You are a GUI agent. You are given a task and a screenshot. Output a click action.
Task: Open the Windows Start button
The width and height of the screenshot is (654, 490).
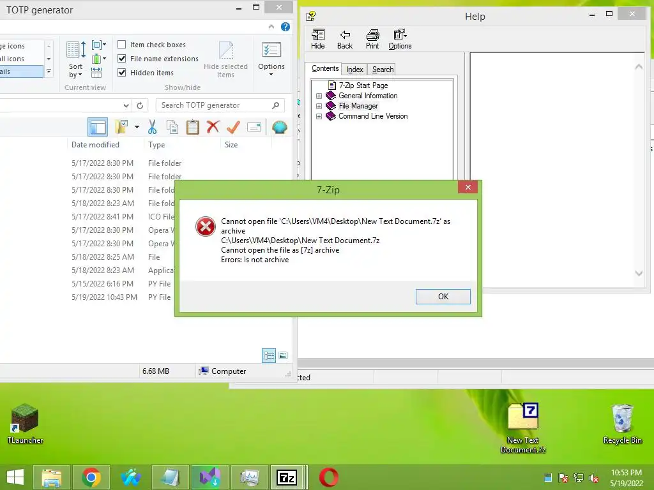pyautogui.click(x=15, y=477)
